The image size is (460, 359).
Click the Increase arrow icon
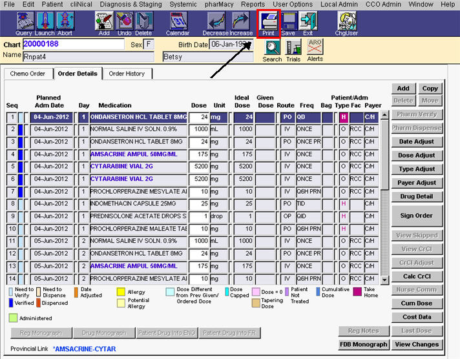(240, 21)
